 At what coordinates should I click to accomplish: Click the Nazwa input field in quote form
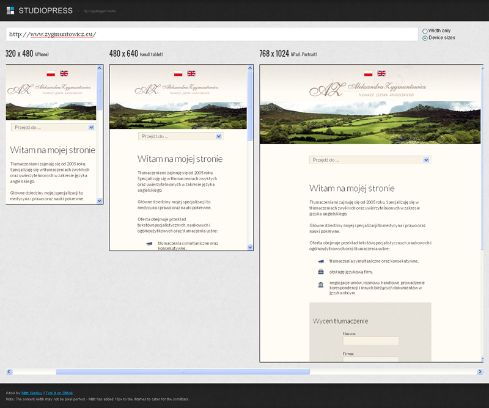[x=370, y=341]
